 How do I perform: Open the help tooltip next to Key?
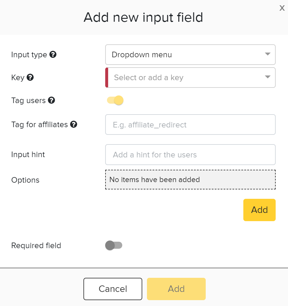tap(30, 77)
